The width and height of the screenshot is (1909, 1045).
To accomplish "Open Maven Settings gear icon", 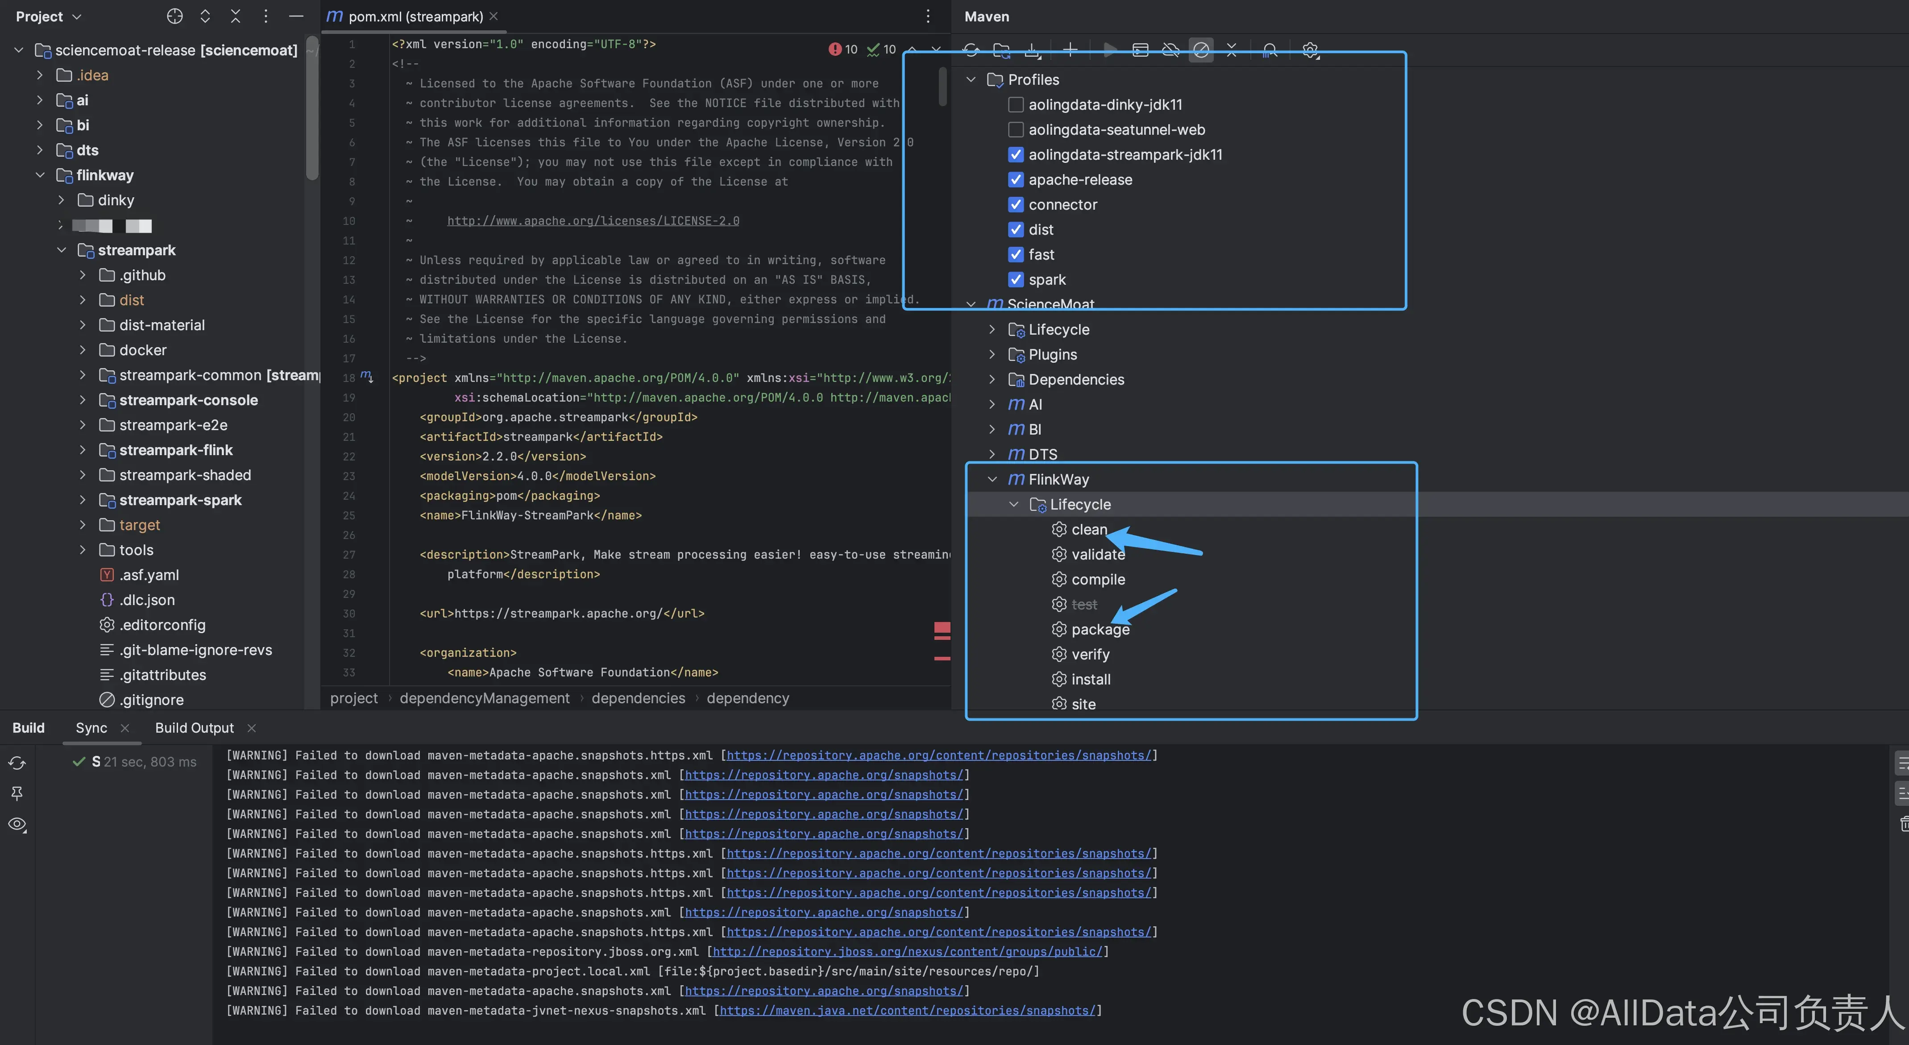I will tap(1310, 50).
